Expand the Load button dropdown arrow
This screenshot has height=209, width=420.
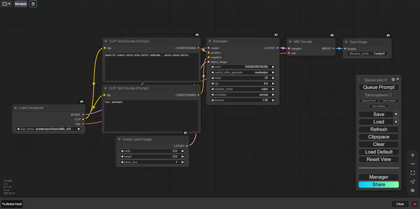tap(396, 122)
